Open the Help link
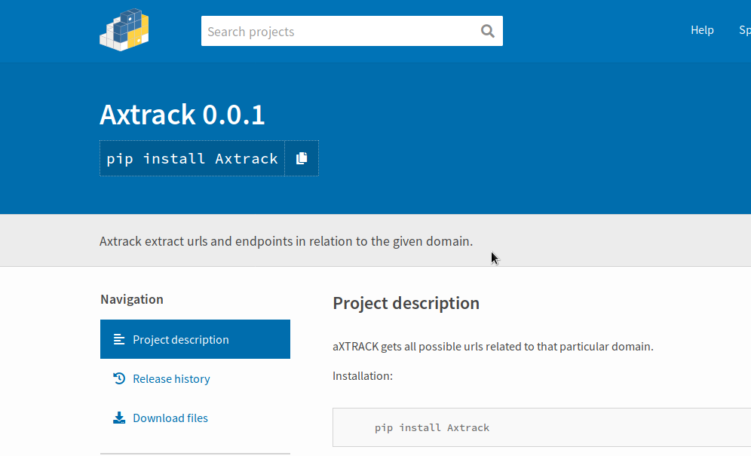Image resolution: width=751 pixels, height=456 pixels. [702, 30]
